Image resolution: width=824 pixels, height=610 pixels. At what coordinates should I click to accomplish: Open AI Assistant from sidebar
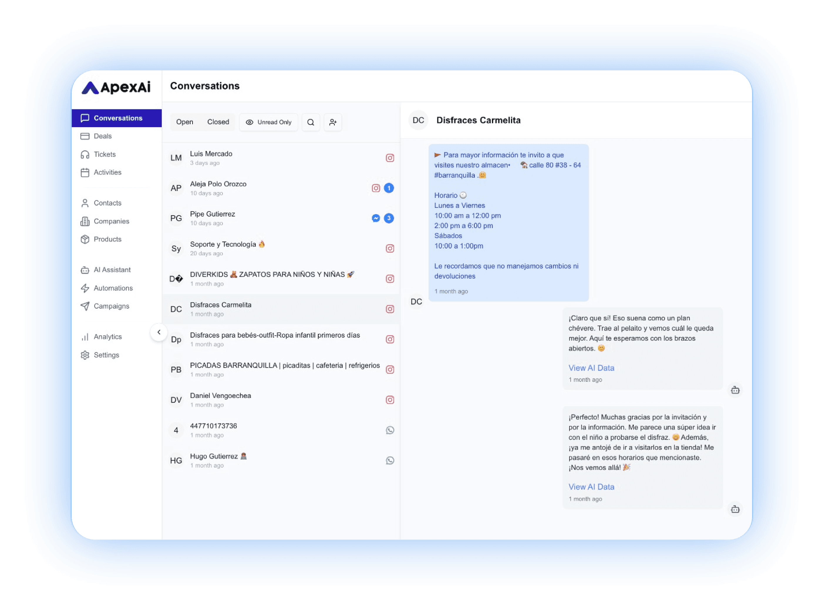pyautogui.click(x=112, y=270)
